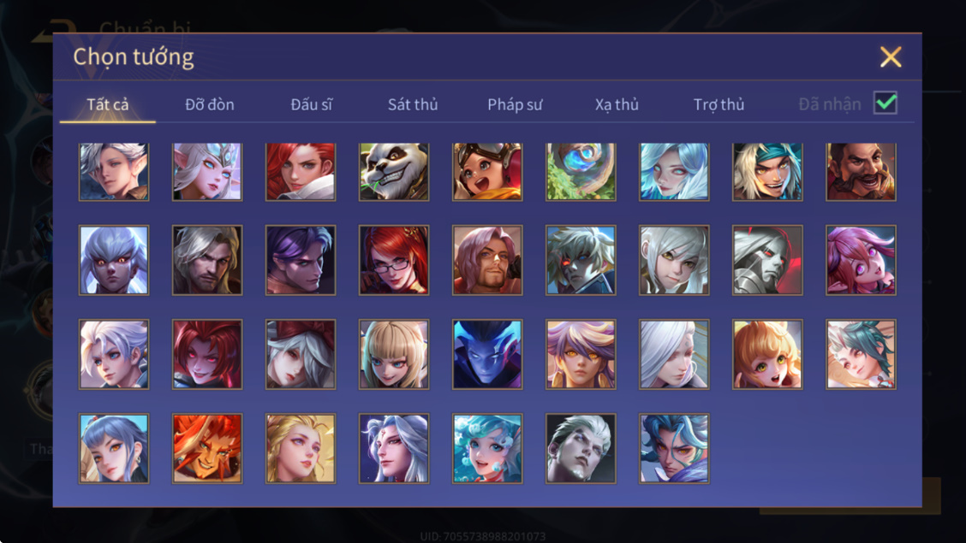Select the blonde bob-haired girl portrait
This screenshot has height=543, width=966.
point(394,354)
